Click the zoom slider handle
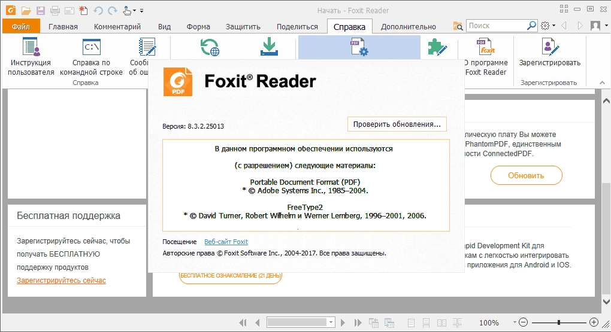 tap(559, 322)
